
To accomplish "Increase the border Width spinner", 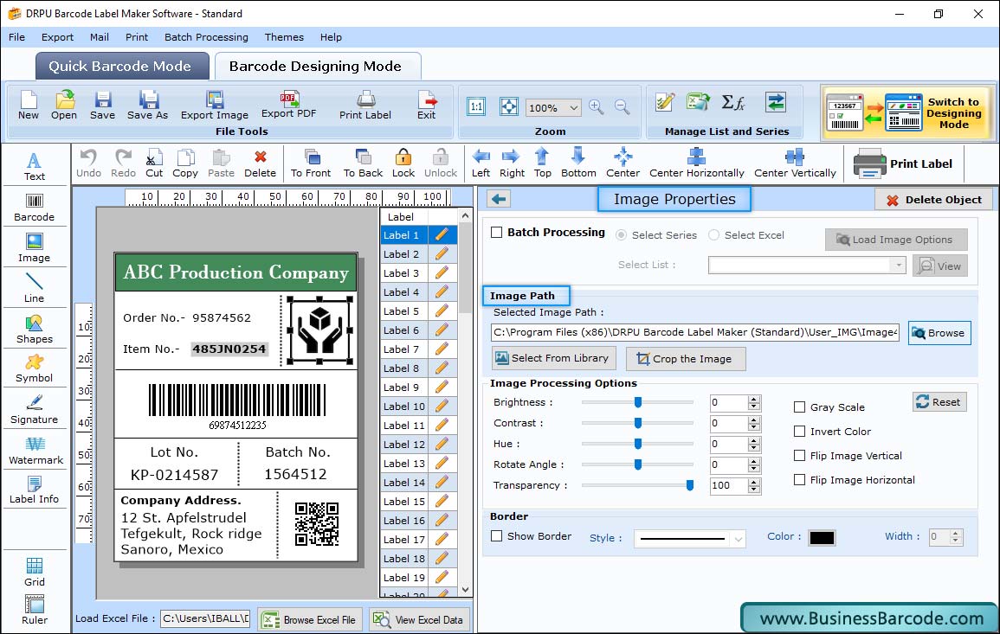I will click(x=955, y=534).
